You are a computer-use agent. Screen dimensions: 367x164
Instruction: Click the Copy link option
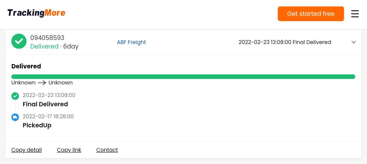69,150
